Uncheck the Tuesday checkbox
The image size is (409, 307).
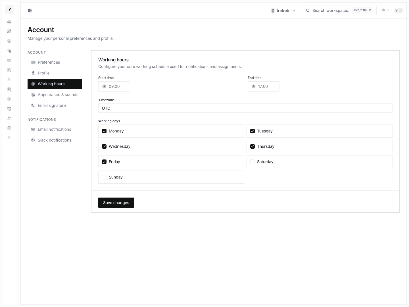(x=253, y=131)
